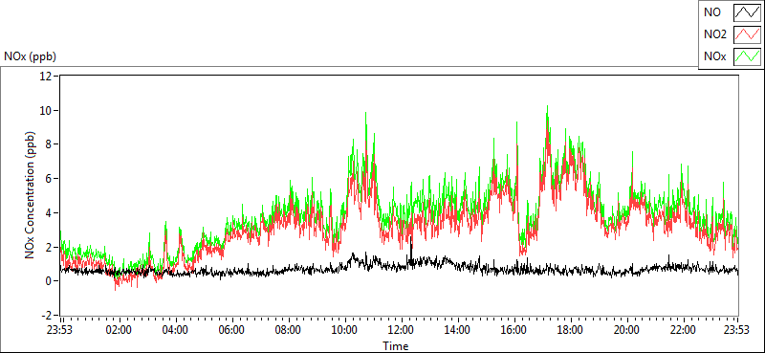This screenshot has height=353, width=765.
Task: Click Y-axis scale marker 6
Action: point(50,179)
